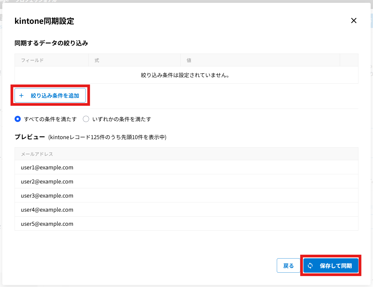This screenshot has width=373, height=287.
Task: Close the kintone同期設定 dialog with X
Action: pos(354,20)
